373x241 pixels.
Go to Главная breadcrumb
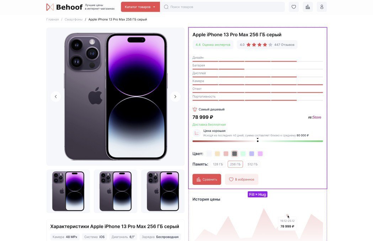coord(53,20)
